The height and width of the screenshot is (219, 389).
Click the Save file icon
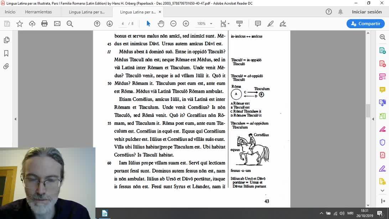point(7,24)
